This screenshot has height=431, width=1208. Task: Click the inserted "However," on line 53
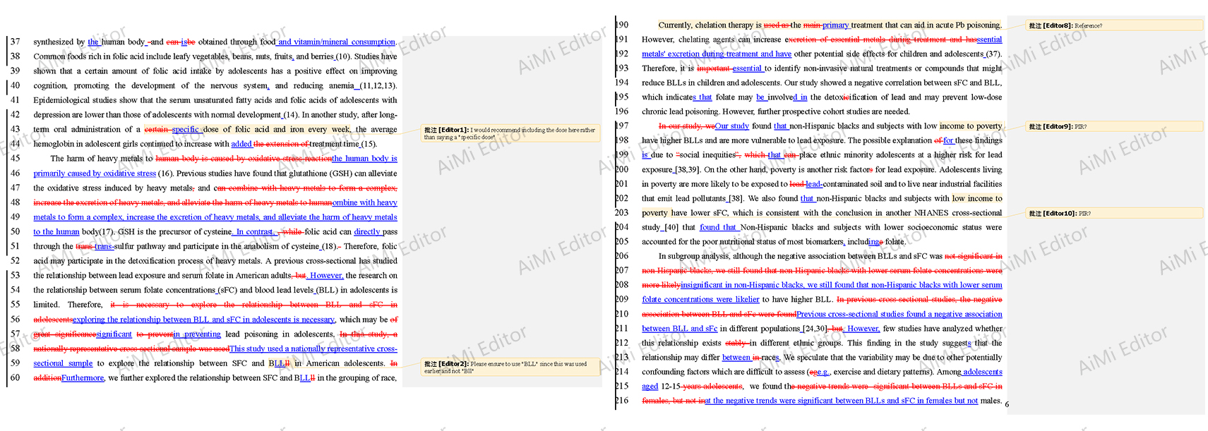(326, 275)
